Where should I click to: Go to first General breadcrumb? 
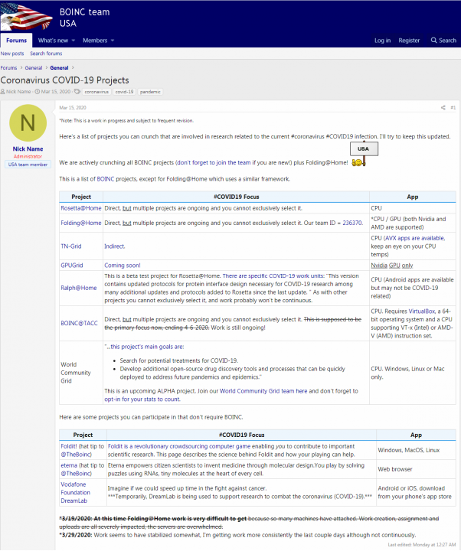click(34, 68)
